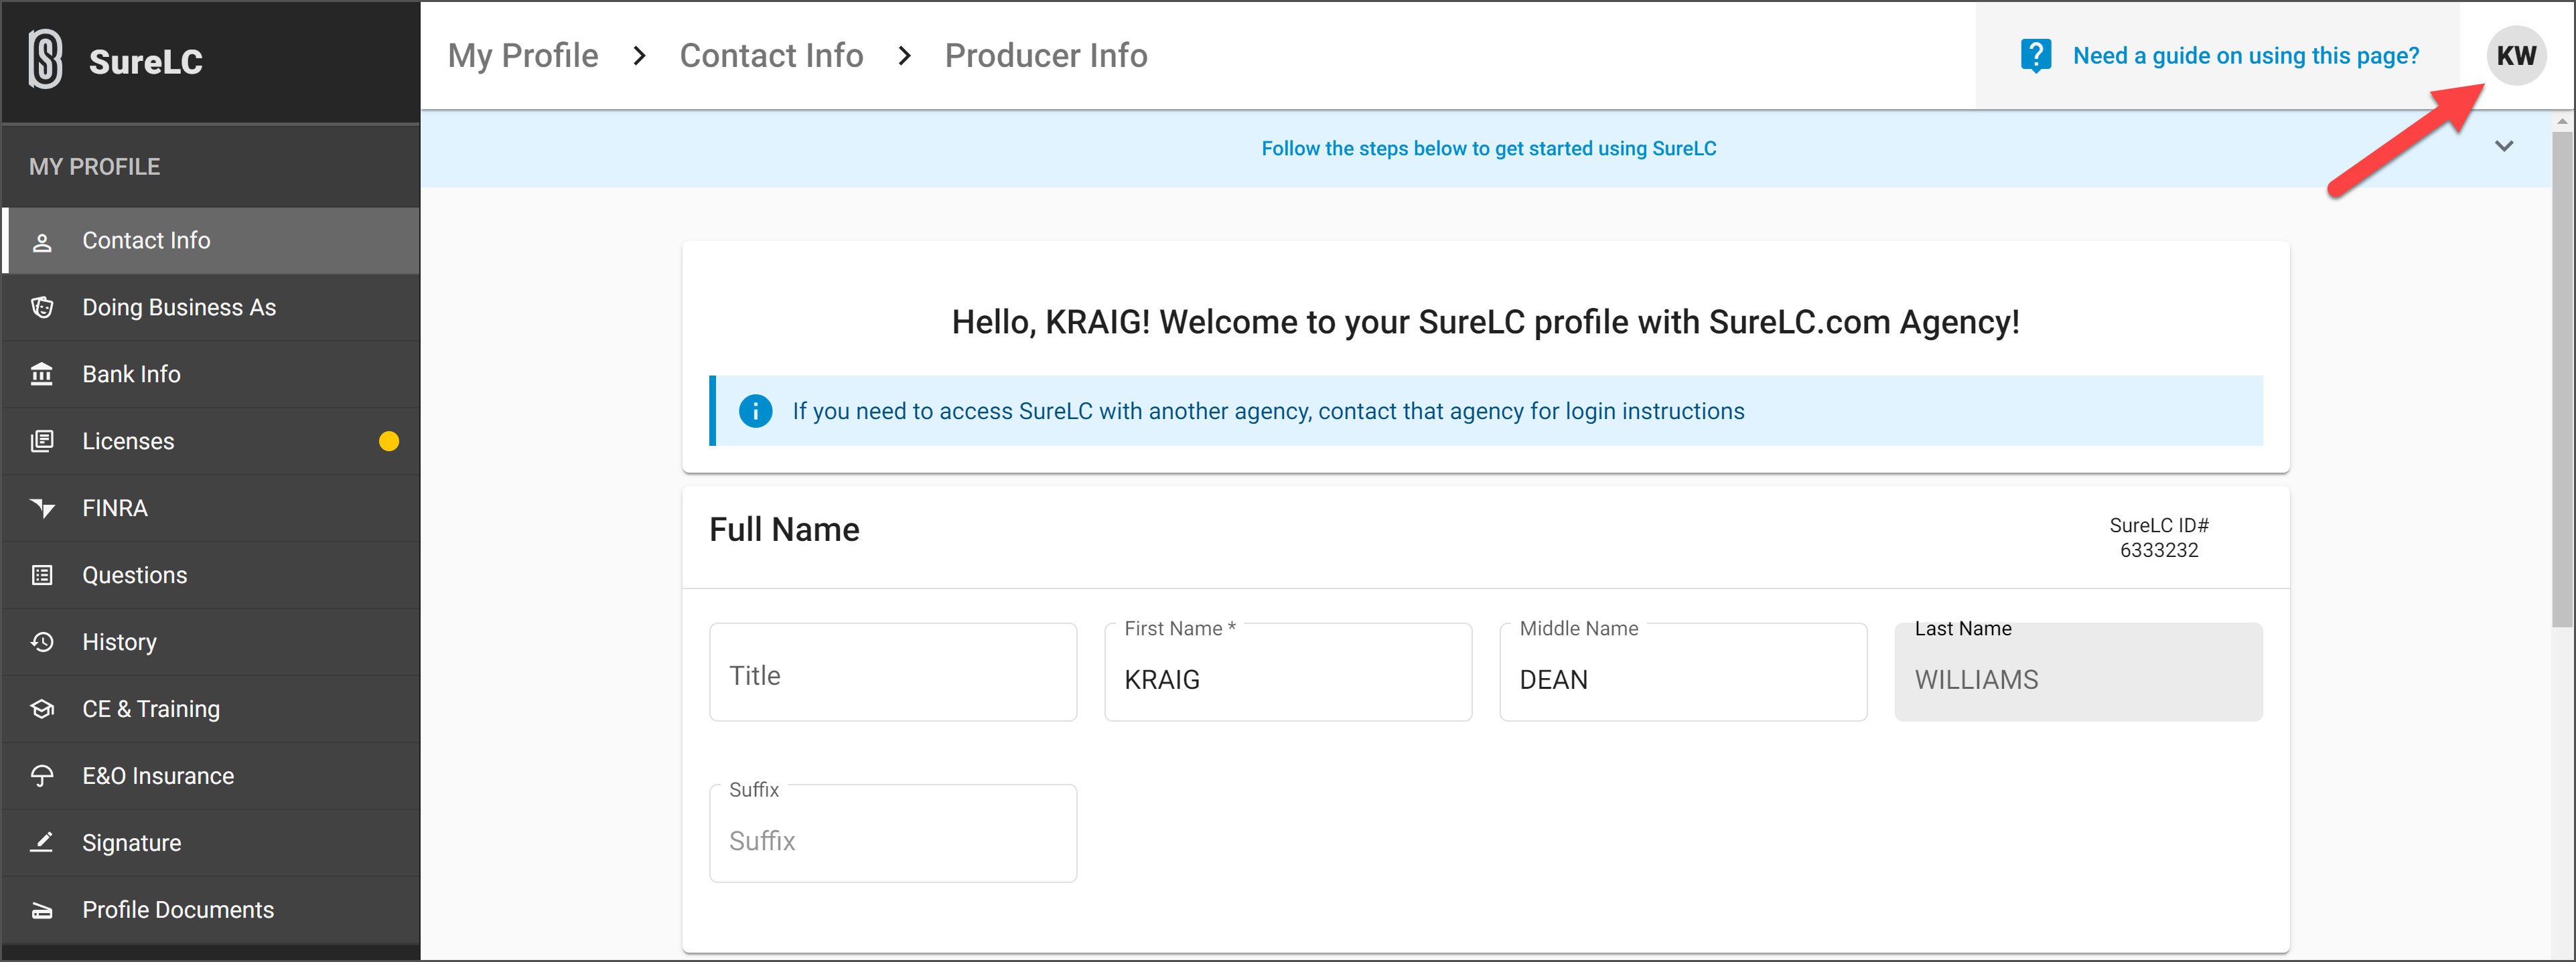
Task: Click 'Follow the steps below' banner text
Action: 1488,148
